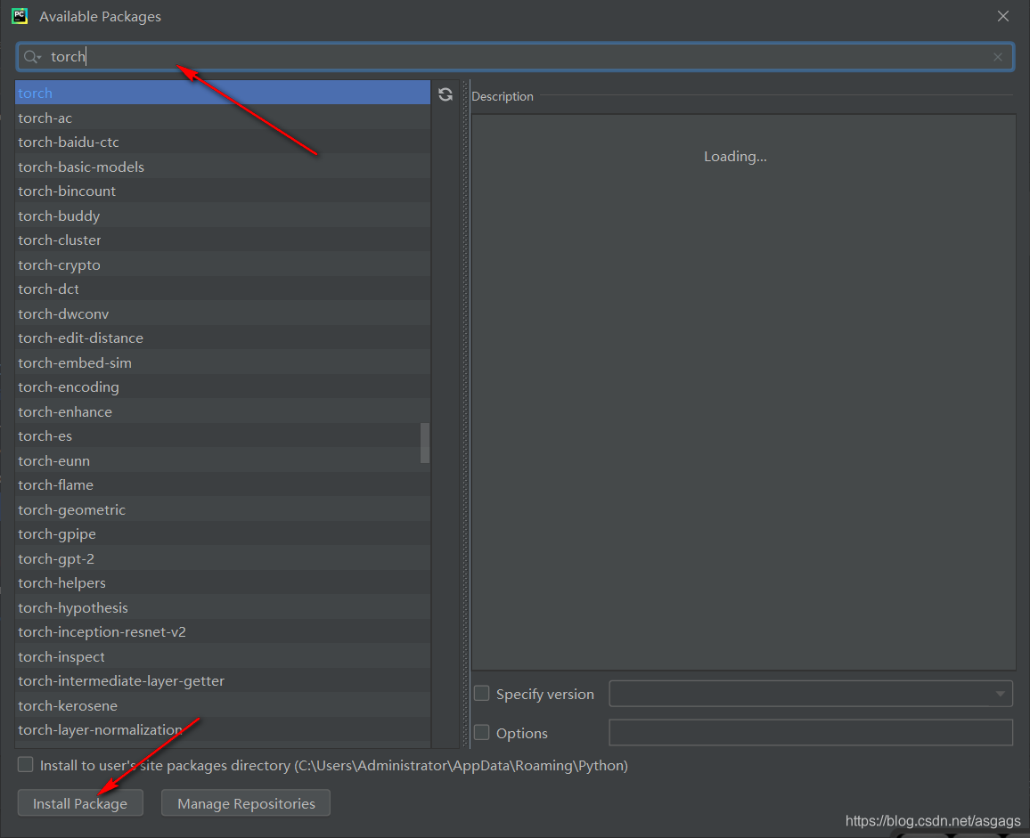The image size is (1030, 838).
Task: Click the package list scrollbar thumb
Action: click(x=425, y=443)
